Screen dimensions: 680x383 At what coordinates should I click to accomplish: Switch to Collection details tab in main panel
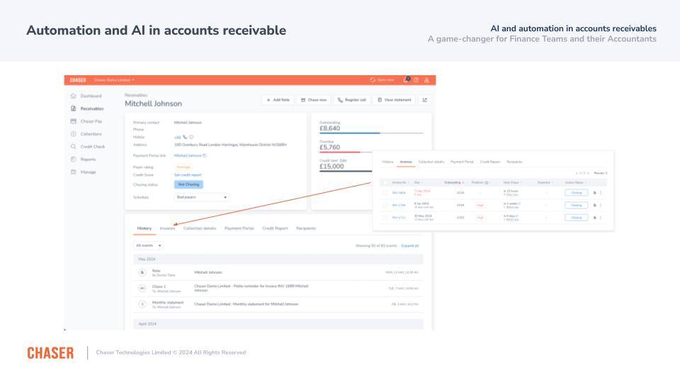pos(200,228)
